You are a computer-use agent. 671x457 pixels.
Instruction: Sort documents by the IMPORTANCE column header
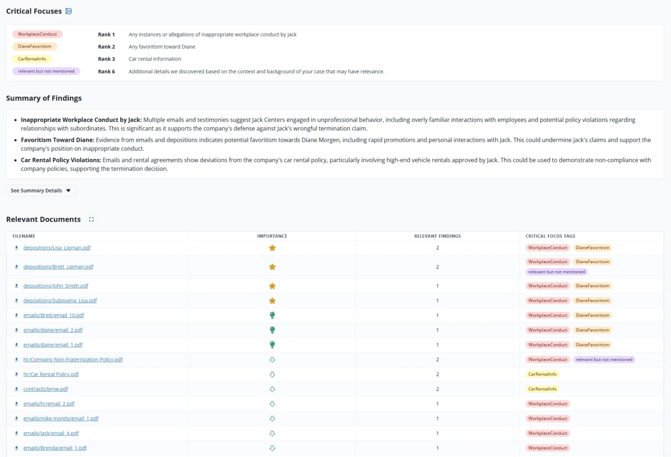(x=272, y=236)
